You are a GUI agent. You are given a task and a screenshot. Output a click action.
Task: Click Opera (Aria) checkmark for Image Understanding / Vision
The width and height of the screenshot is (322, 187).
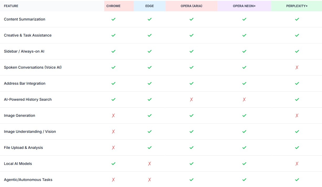click(x=191, y=132)
